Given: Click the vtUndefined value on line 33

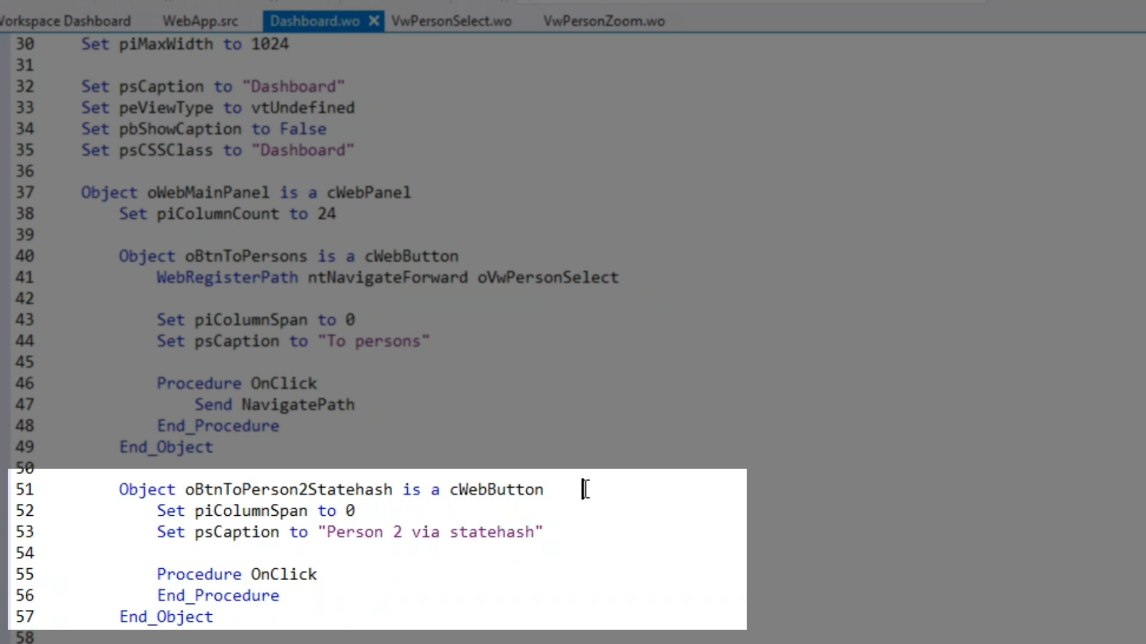Looking at the screenshot, I should coord(303,108).
